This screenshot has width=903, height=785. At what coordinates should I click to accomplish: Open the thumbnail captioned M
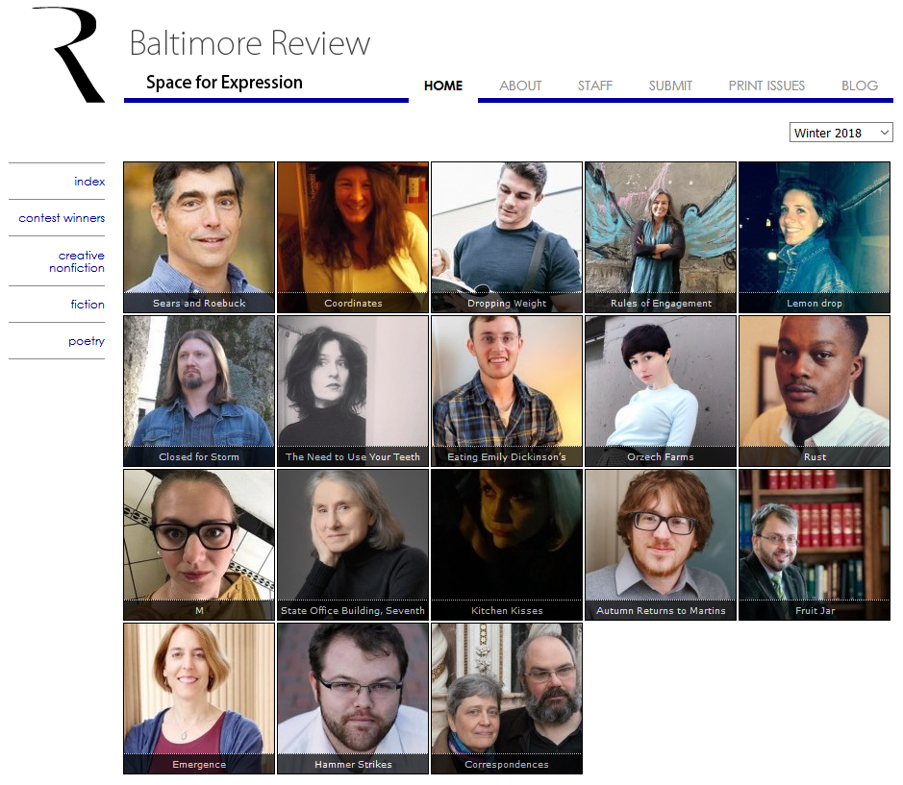[199, 545]
